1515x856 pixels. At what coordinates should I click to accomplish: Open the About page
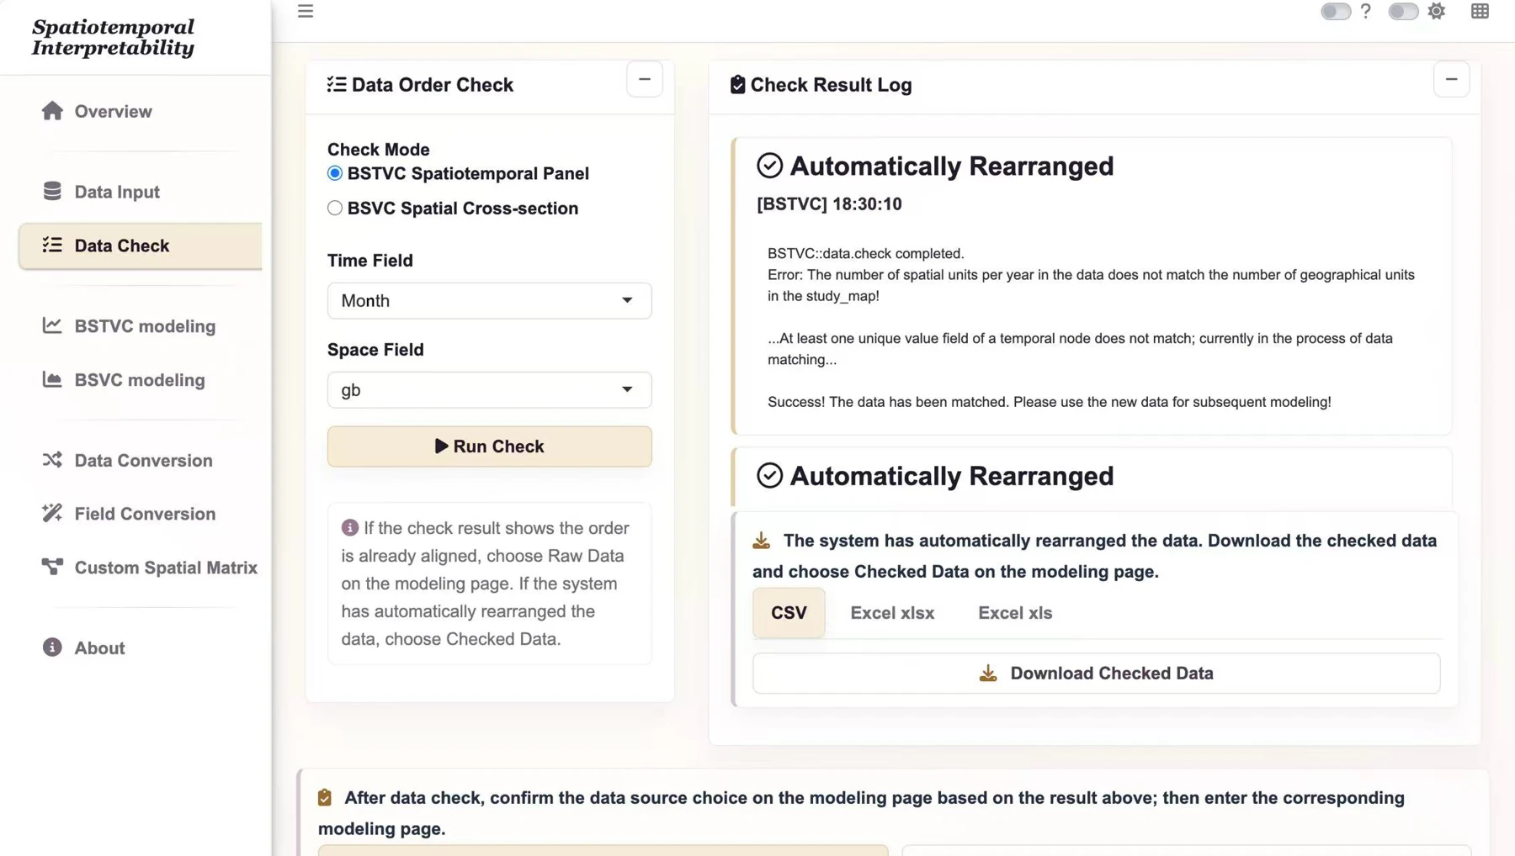tap(140, 647)
